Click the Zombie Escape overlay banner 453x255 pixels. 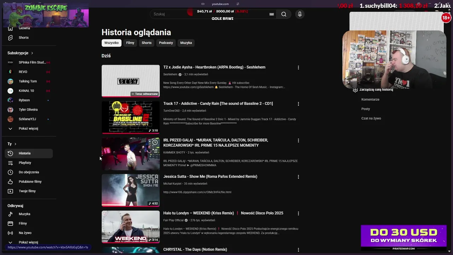click(x=46, y=15)
